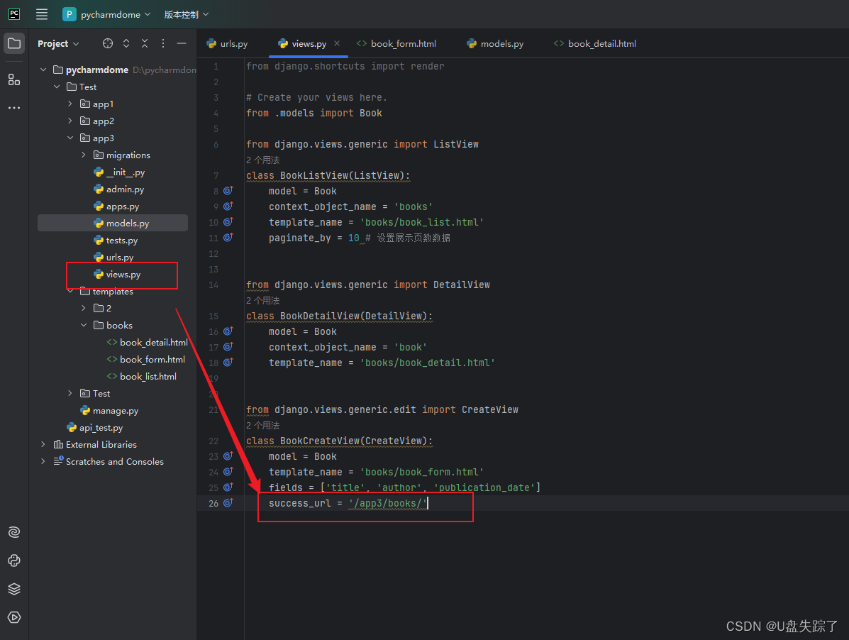Expand the migrations folder
Viewport: 849px width, 640px height.
tap(82, 155)
